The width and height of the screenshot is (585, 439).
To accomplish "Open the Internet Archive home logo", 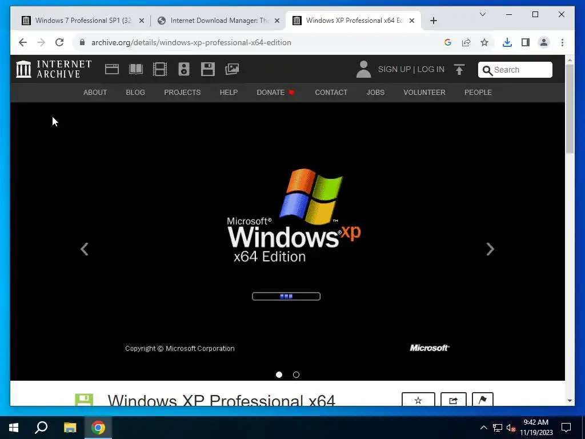I will coord(53,69).
